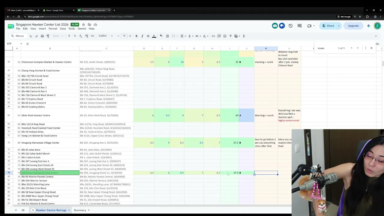Click the font size field showing 11
384x216 pixels.
(124, 36)
